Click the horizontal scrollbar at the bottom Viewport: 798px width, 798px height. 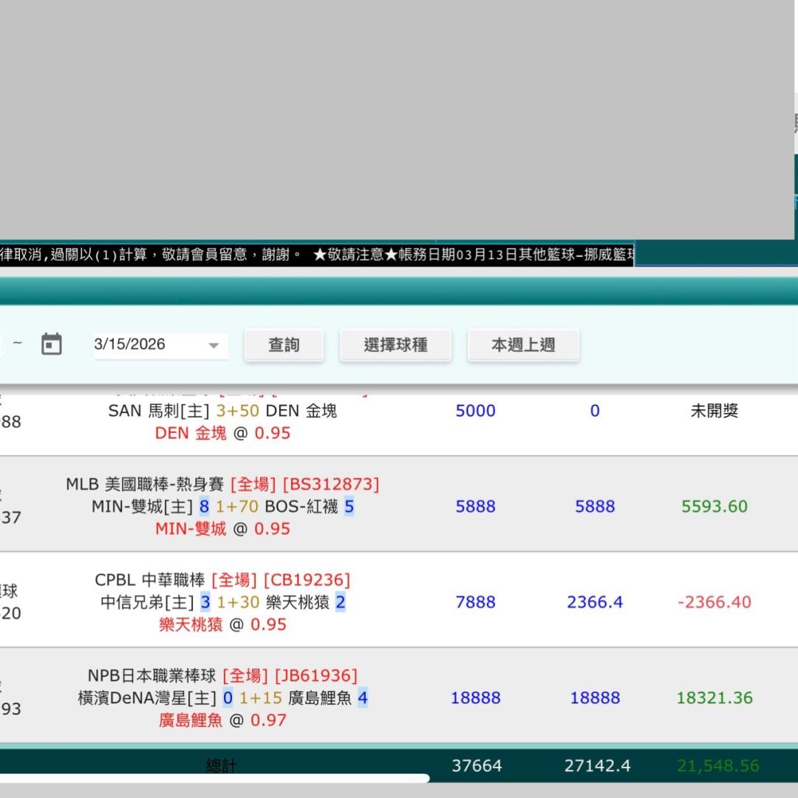(x=214, y=778)
